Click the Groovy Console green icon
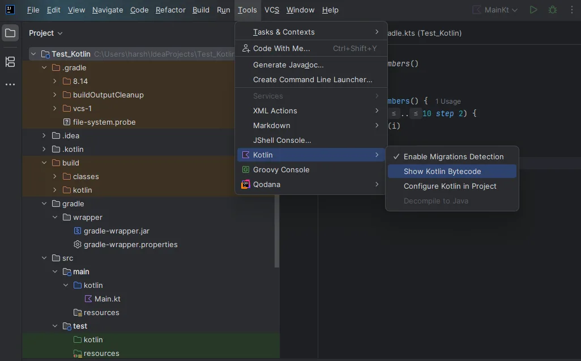The image size is (581, 361). [x=246, y=169]
